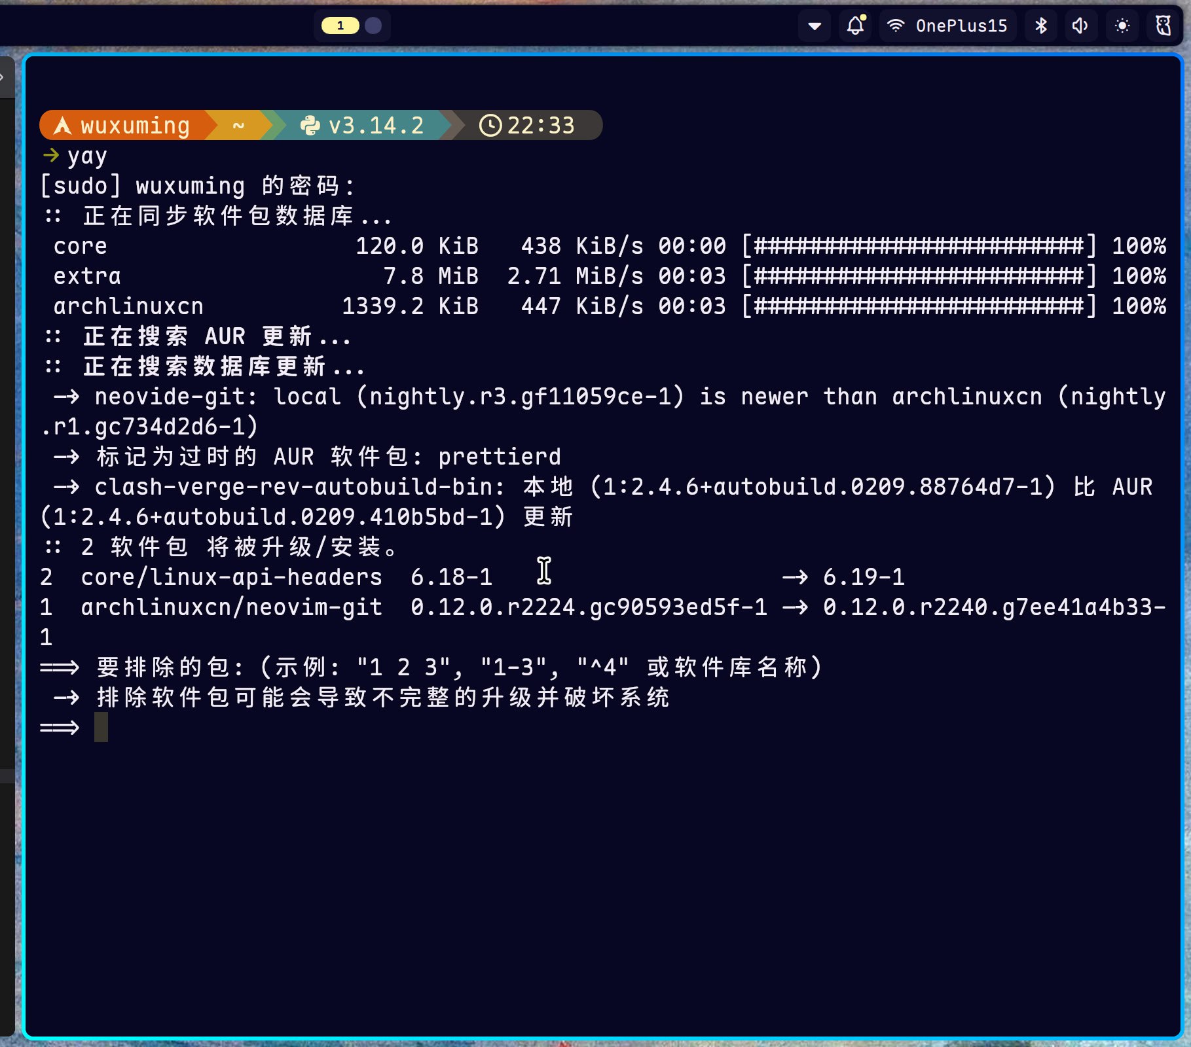Expand the tray dropdown arrow in top bar
Screen dimensions: 1191x1047
tap(815, 26)
